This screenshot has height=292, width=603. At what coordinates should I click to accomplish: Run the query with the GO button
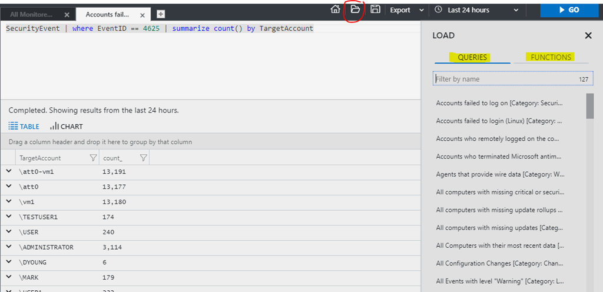coord(569,10)
